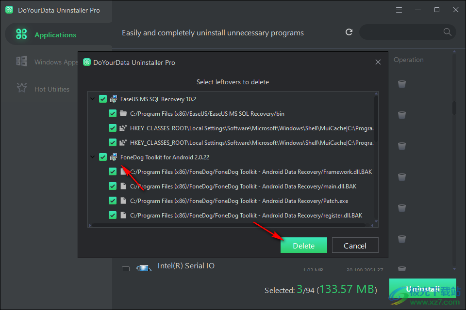Select the Framework.dll.BAK path text
The width and height of the screenshot is (466, 310).
pyautogui.click(x=251, y=172)
